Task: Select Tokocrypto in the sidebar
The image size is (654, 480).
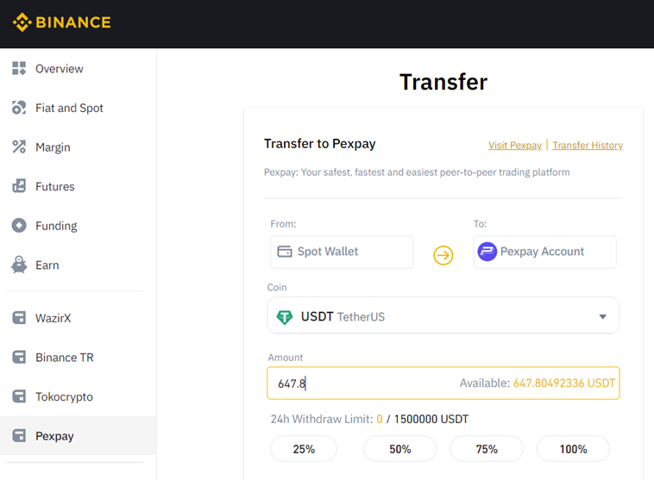Action: 64,396
